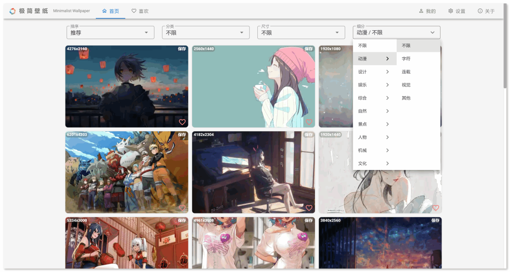
Task: Open the 尺寸 size dropdown
Action: pyautogui.click(x=301, y=33)
